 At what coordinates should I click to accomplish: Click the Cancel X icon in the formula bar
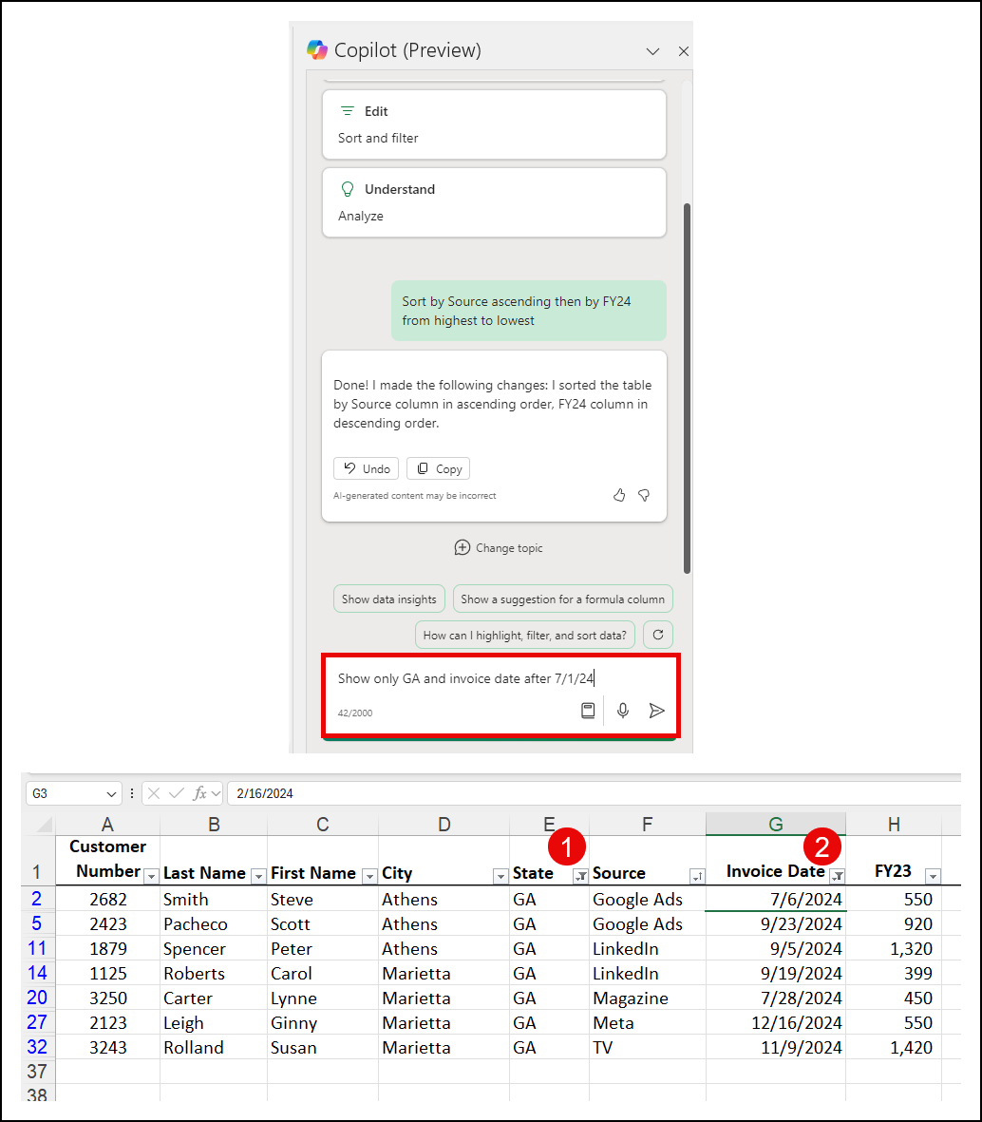point(152,793)
